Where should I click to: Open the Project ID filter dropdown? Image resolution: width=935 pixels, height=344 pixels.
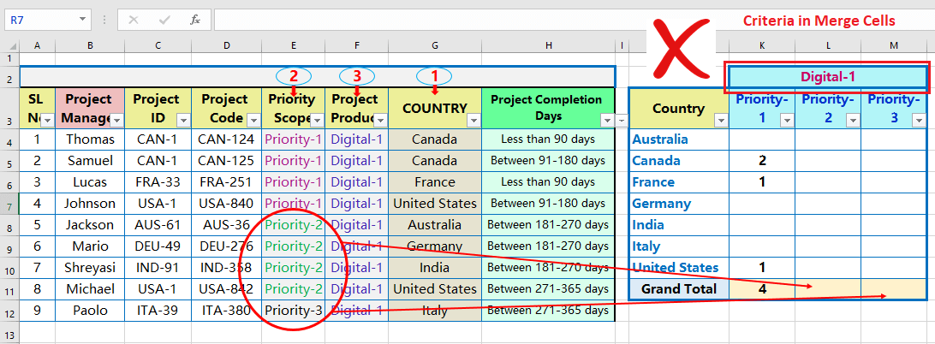point(183,121)
